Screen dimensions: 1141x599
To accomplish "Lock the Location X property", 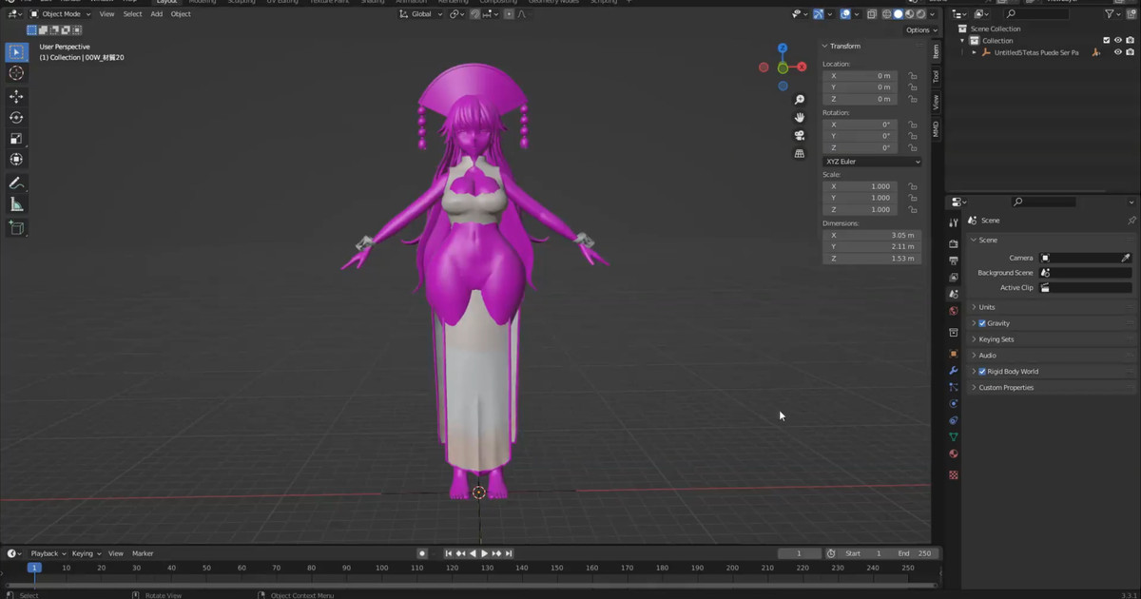I will [x=912, y=76].
